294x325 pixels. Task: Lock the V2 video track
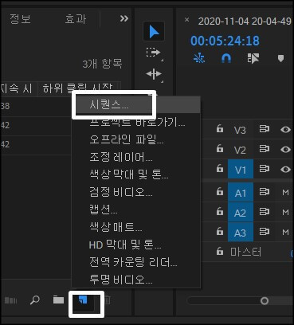click(x=220, y=148)
